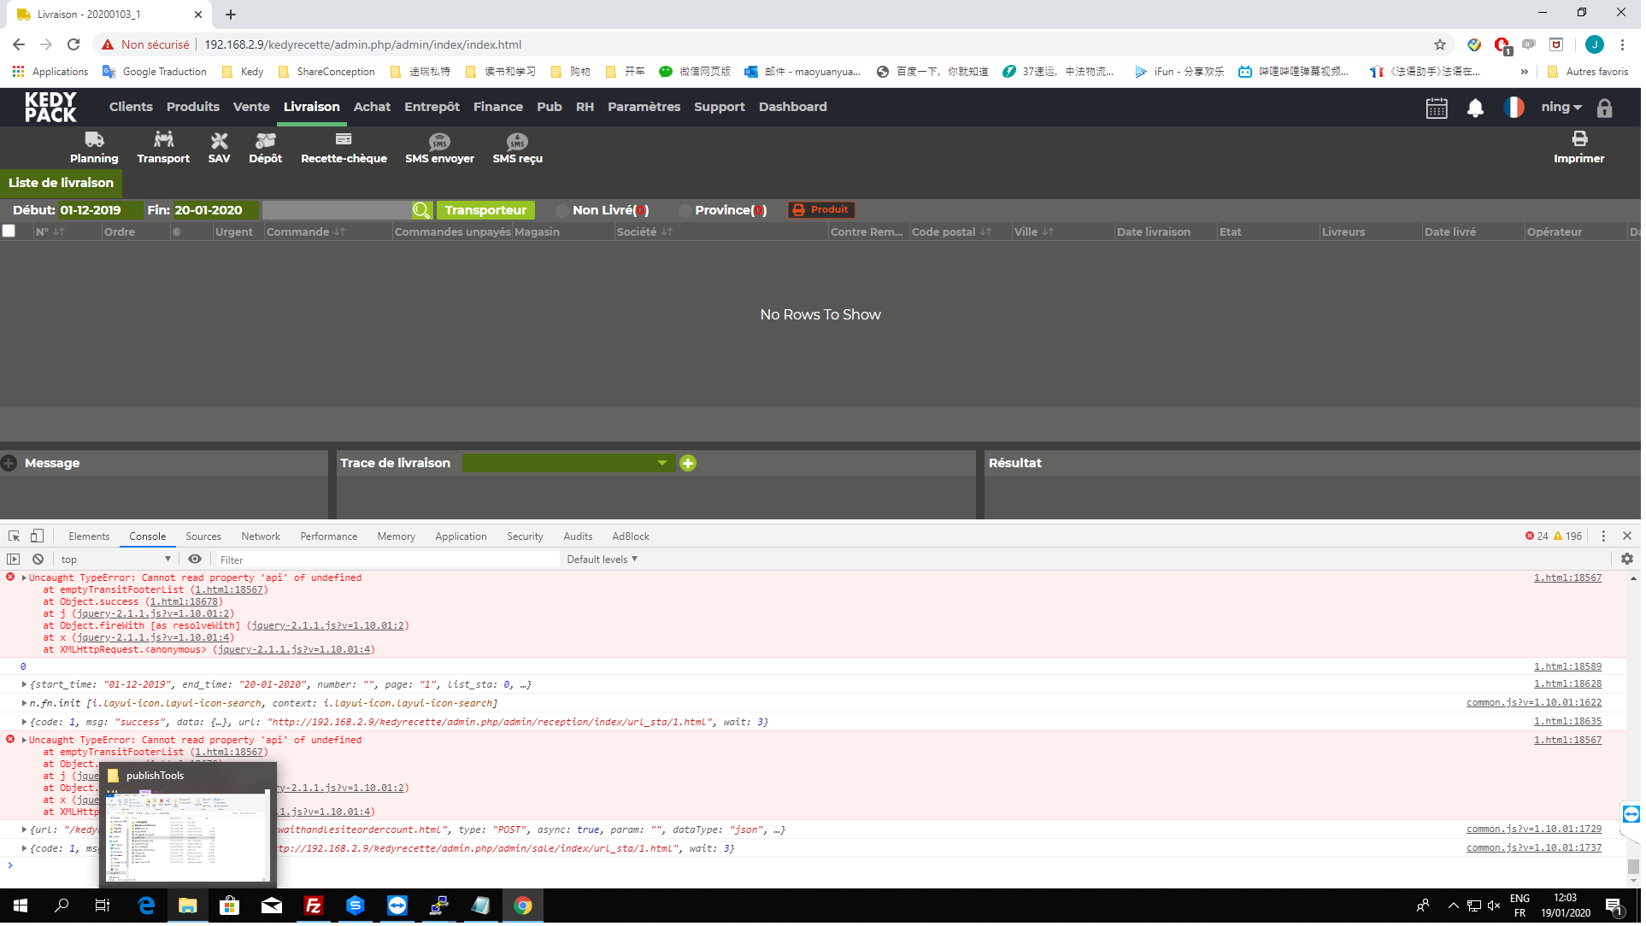The width and height of the screenshot is (1646, 926).
Task: Select the Non Livré radio button
Action: [563, 211]
